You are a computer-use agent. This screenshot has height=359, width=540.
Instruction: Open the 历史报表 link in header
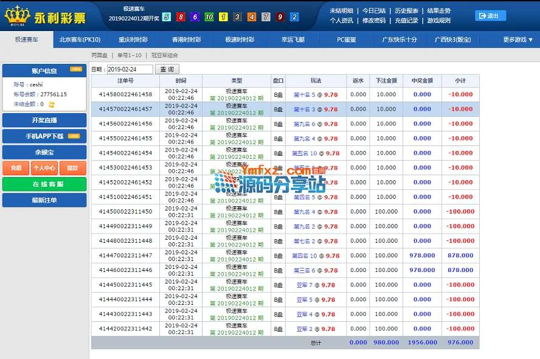tap(406, 10)
